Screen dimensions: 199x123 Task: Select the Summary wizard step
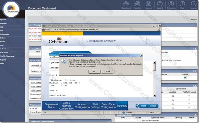(x=122, y=106)
